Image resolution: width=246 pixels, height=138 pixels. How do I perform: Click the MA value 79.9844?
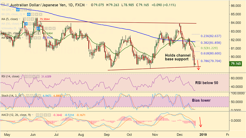pyautogui.click(x=45, y=19)
